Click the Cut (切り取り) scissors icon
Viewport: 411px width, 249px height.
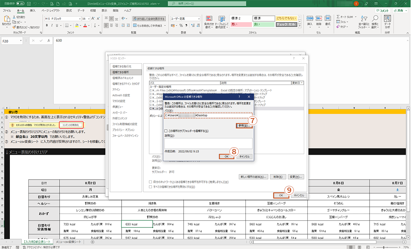coord(14,17)
